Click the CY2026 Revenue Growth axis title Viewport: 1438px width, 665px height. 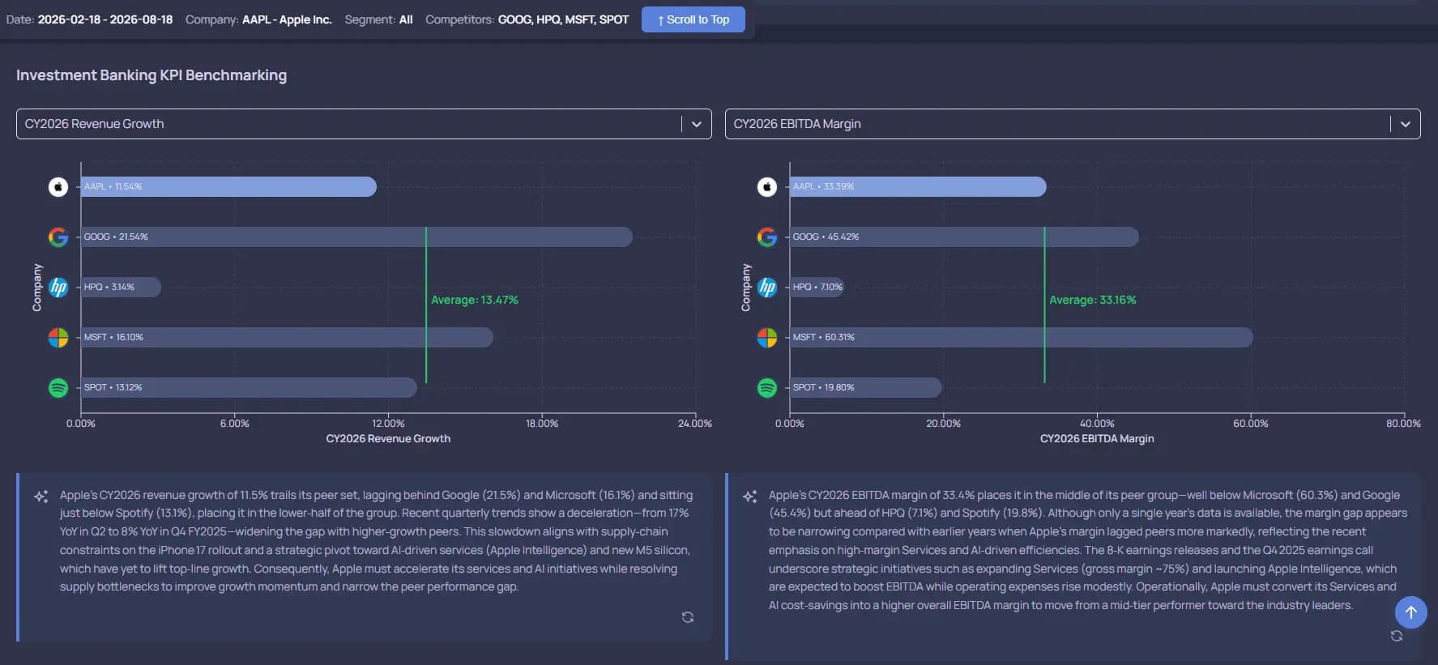coord(388,439)
